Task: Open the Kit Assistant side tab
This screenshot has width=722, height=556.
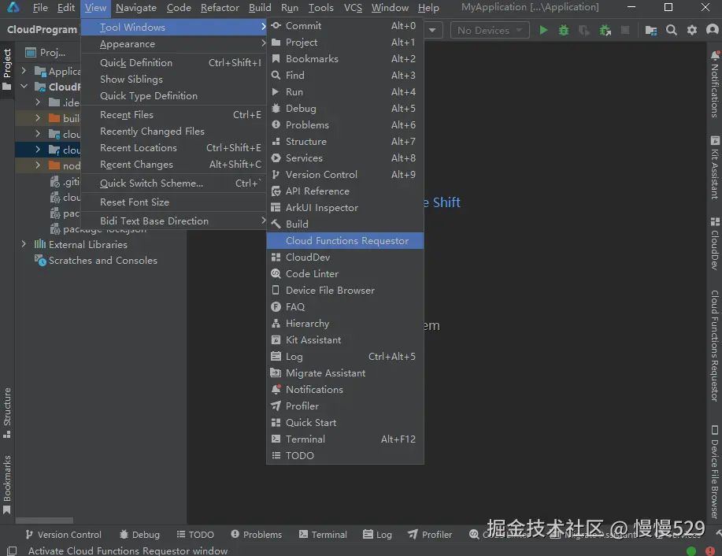Action: pos(715,168)
